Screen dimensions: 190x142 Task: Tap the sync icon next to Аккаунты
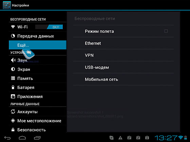pos(13,112)
